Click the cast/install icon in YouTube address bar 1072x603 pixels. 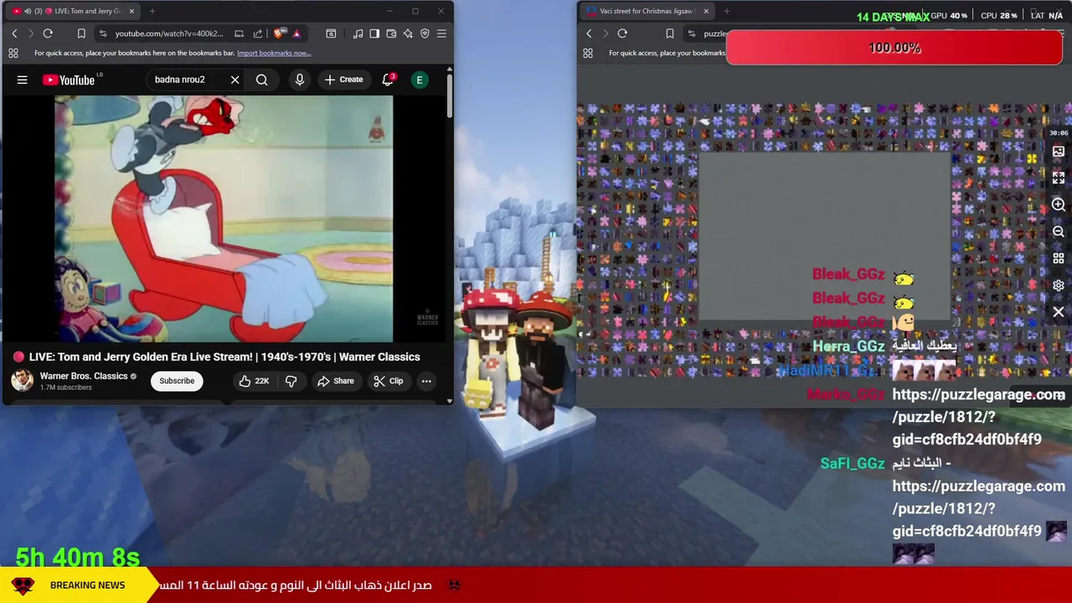(239, 33)
